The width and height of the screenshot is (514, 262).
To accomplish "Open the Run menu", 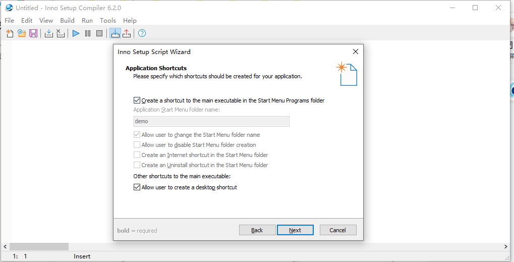I will [x=87, y=20].
